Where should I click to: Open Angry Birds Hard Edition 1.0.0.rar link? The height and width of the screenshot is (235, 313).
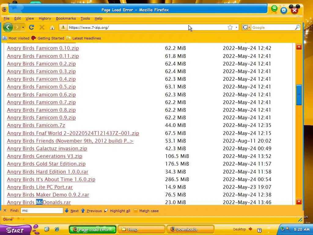point(47,172)
